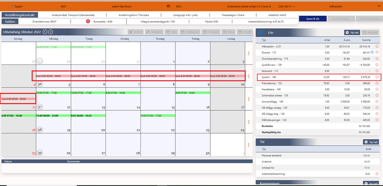Screen dimensions: 383x186
Task: Remove the Sjuklön - 140 row
Action: [377, 77]
